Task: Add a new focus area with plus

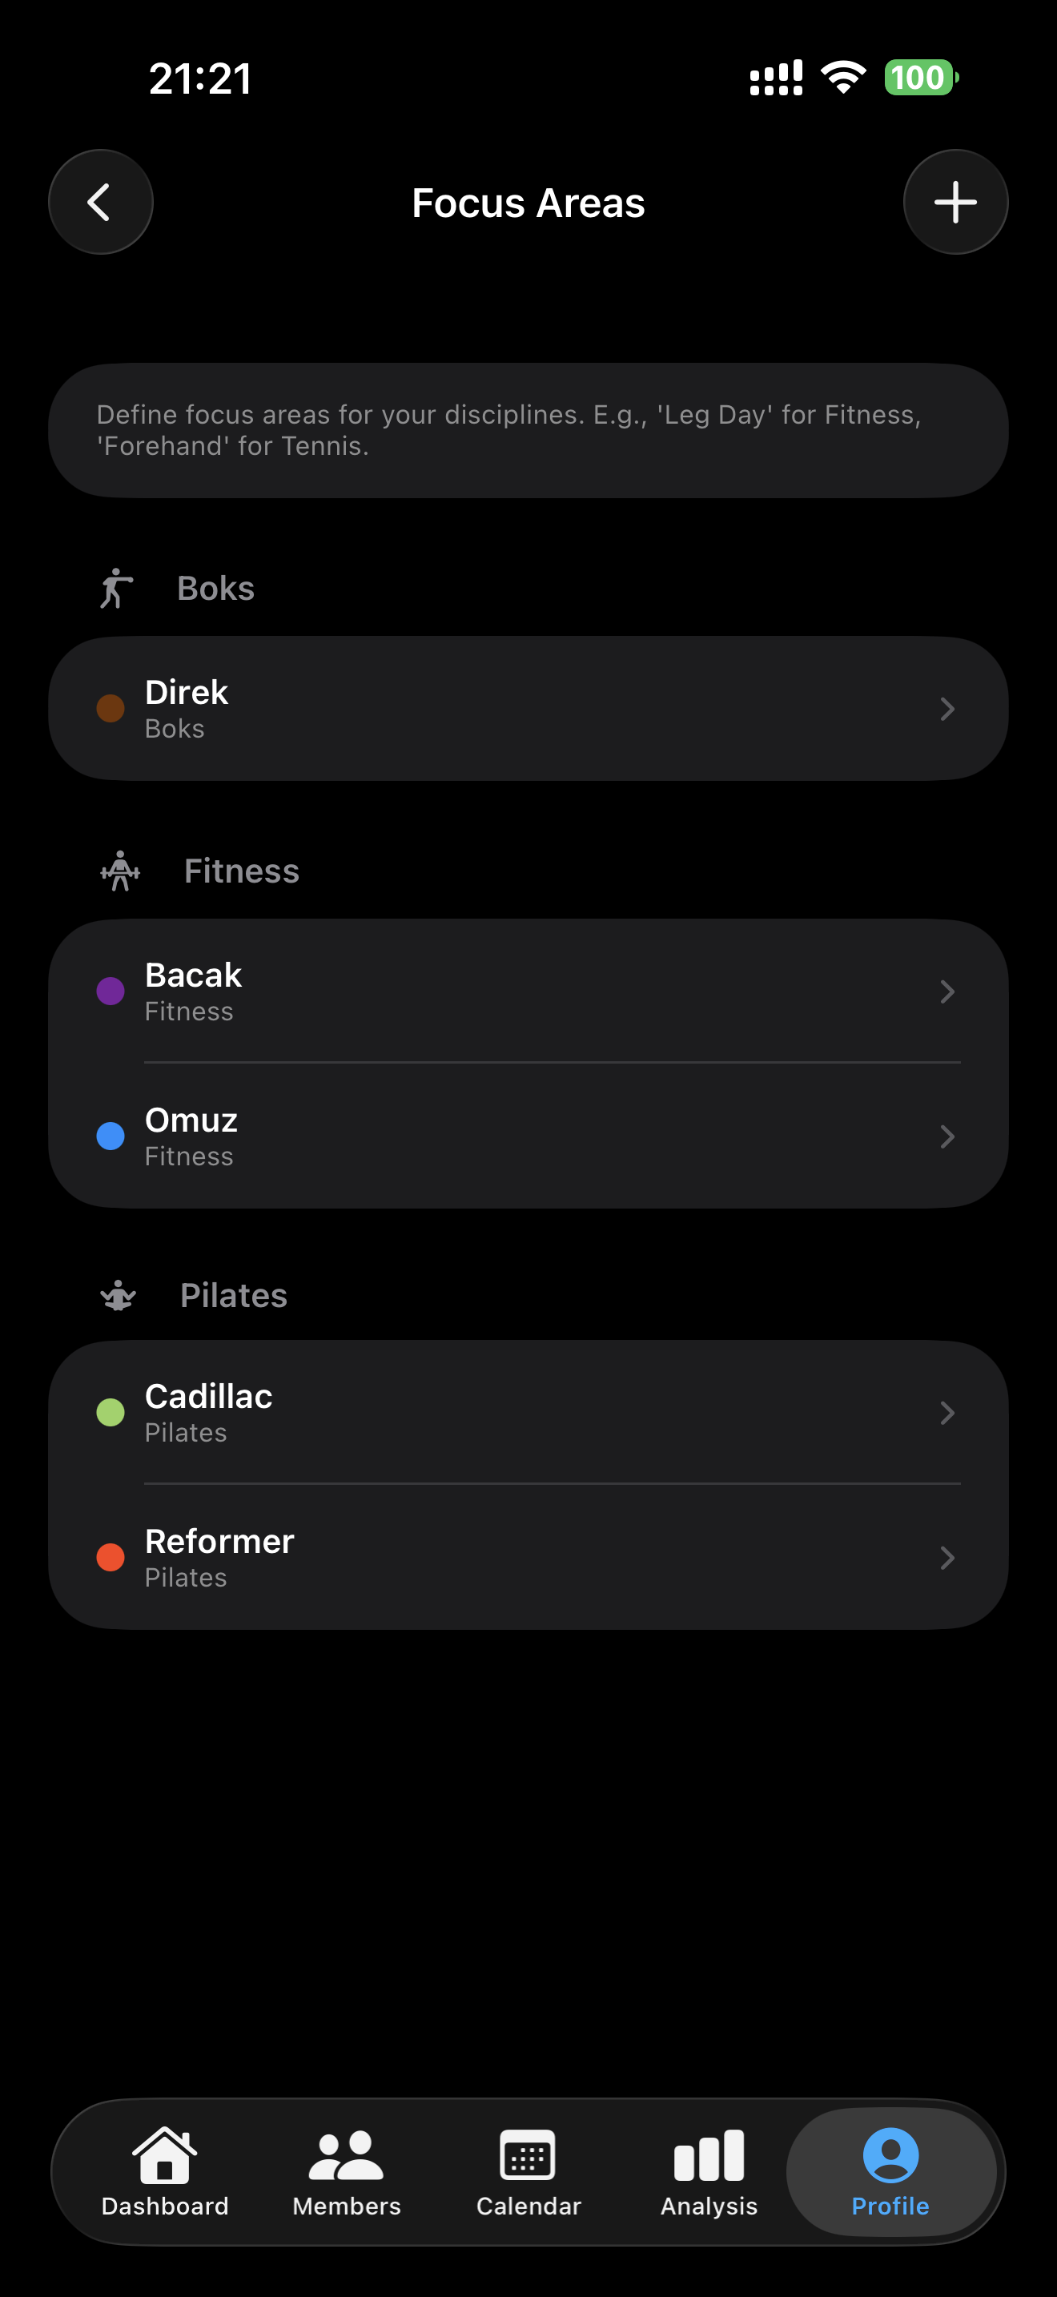Action: tap(955, 203)
